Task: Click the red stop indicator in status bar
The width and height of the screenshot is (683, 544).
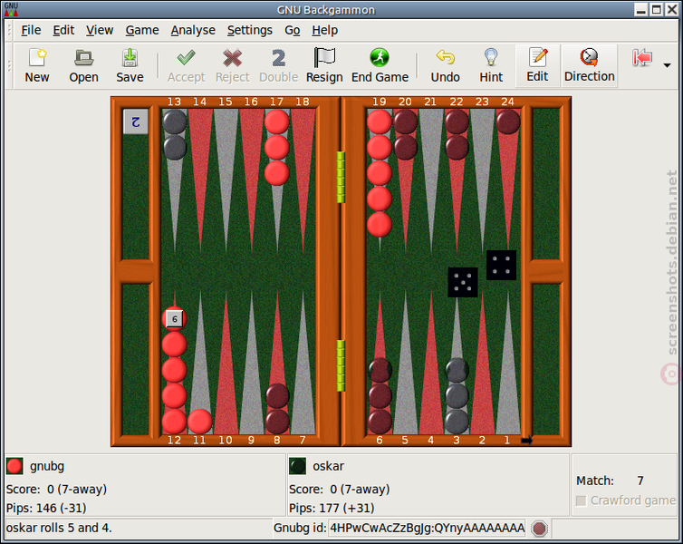Action: click(539, 529)
